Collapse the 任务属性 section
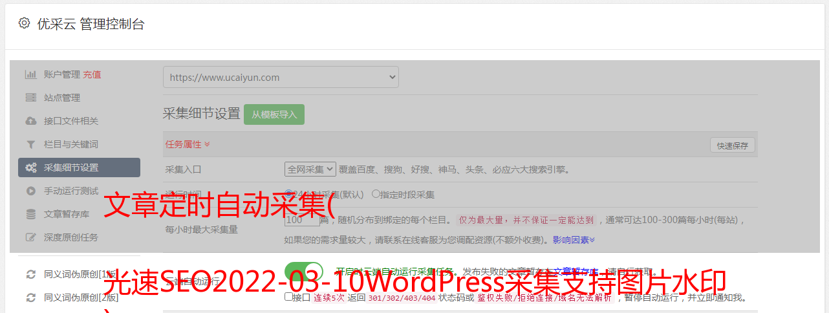Viewport: 829px width, 313px height. 188,144
